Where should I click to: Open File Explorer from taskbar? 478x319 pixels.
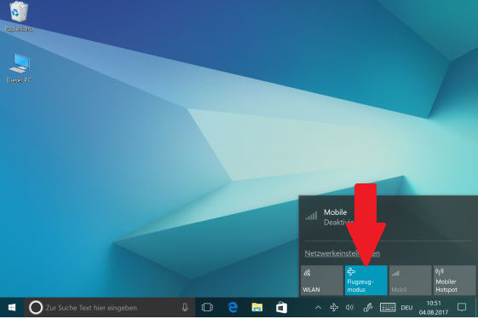[257, 307]
